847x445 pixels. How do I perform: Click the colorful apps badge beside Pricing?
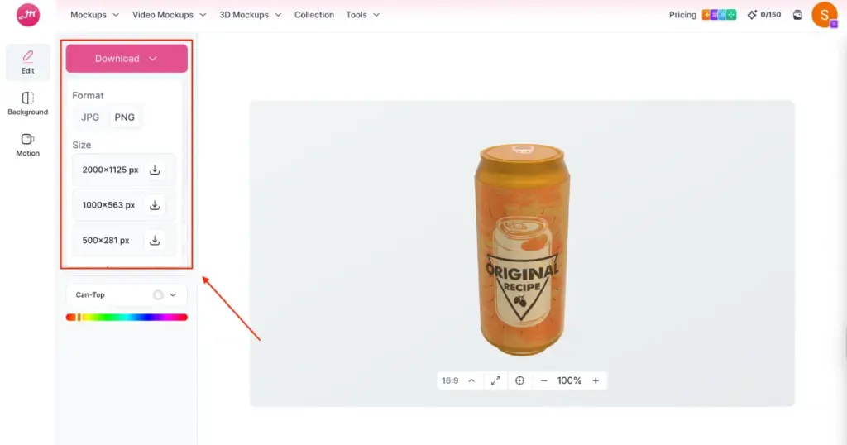(x=719, y=15)
